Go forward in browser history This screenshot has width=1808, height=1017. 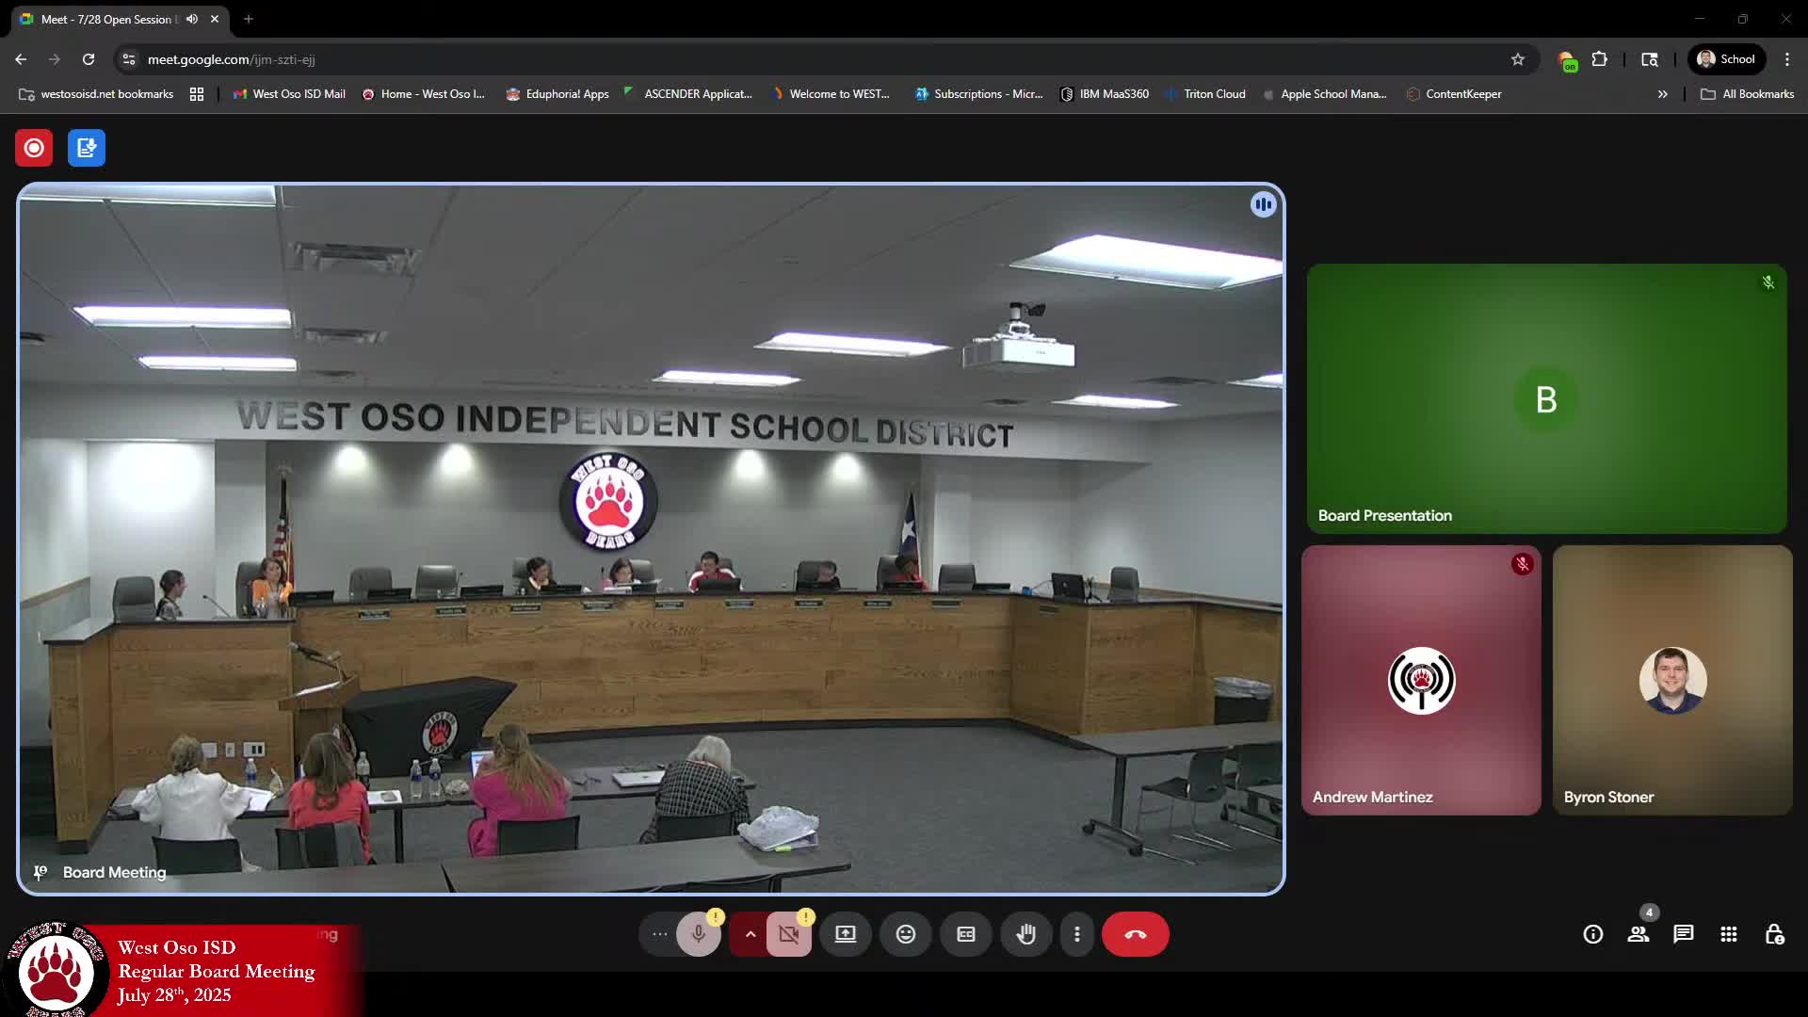(55, 59)
